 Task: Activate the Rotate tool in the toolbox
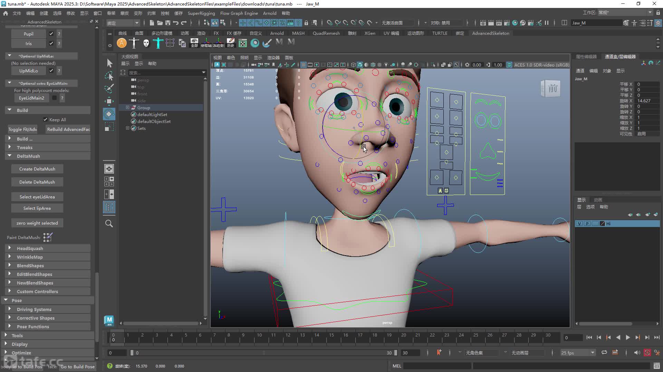pyautogui.click(x=109, y=114)
